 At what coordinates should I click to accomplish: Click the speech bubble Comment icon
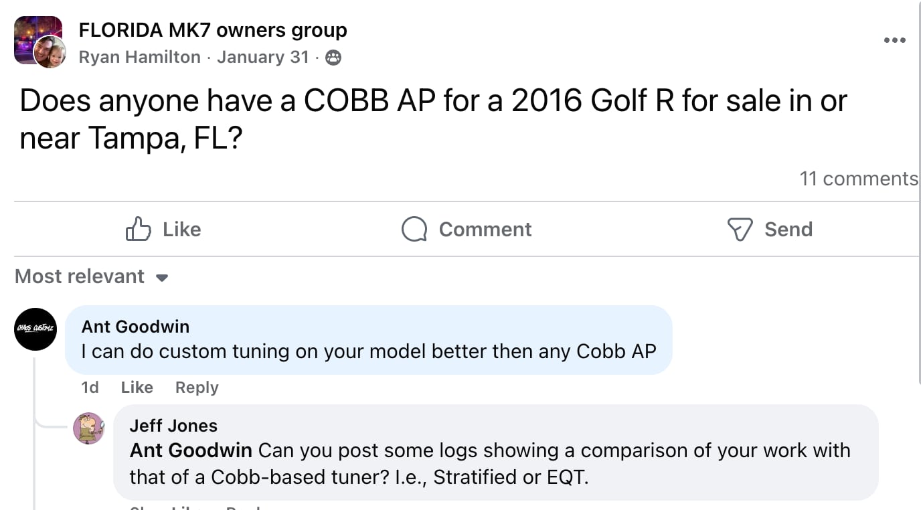(x=414, y=229)
